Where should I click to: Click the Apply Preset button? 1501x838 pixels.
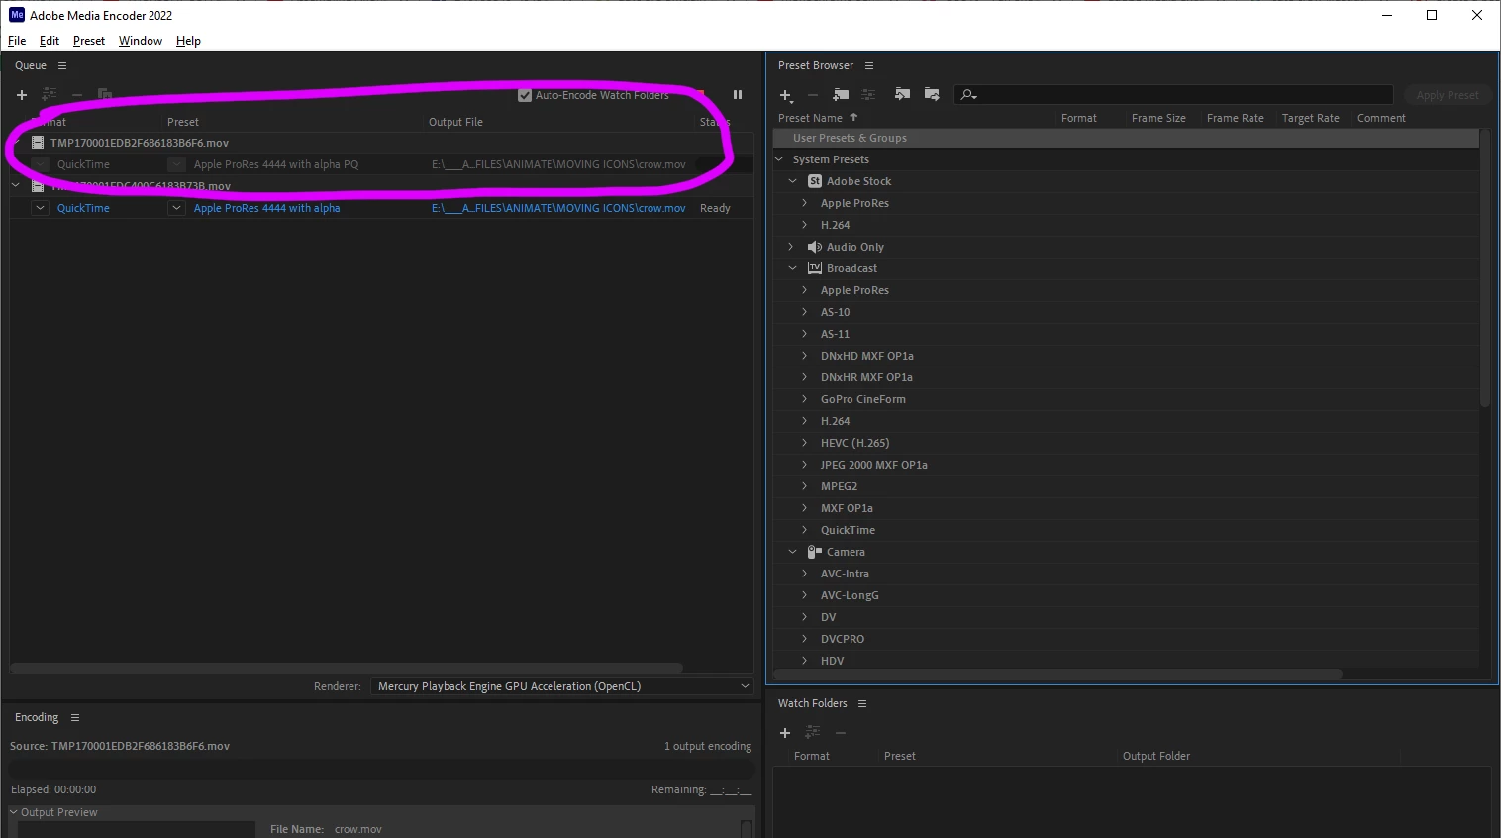coord(1447,95)
